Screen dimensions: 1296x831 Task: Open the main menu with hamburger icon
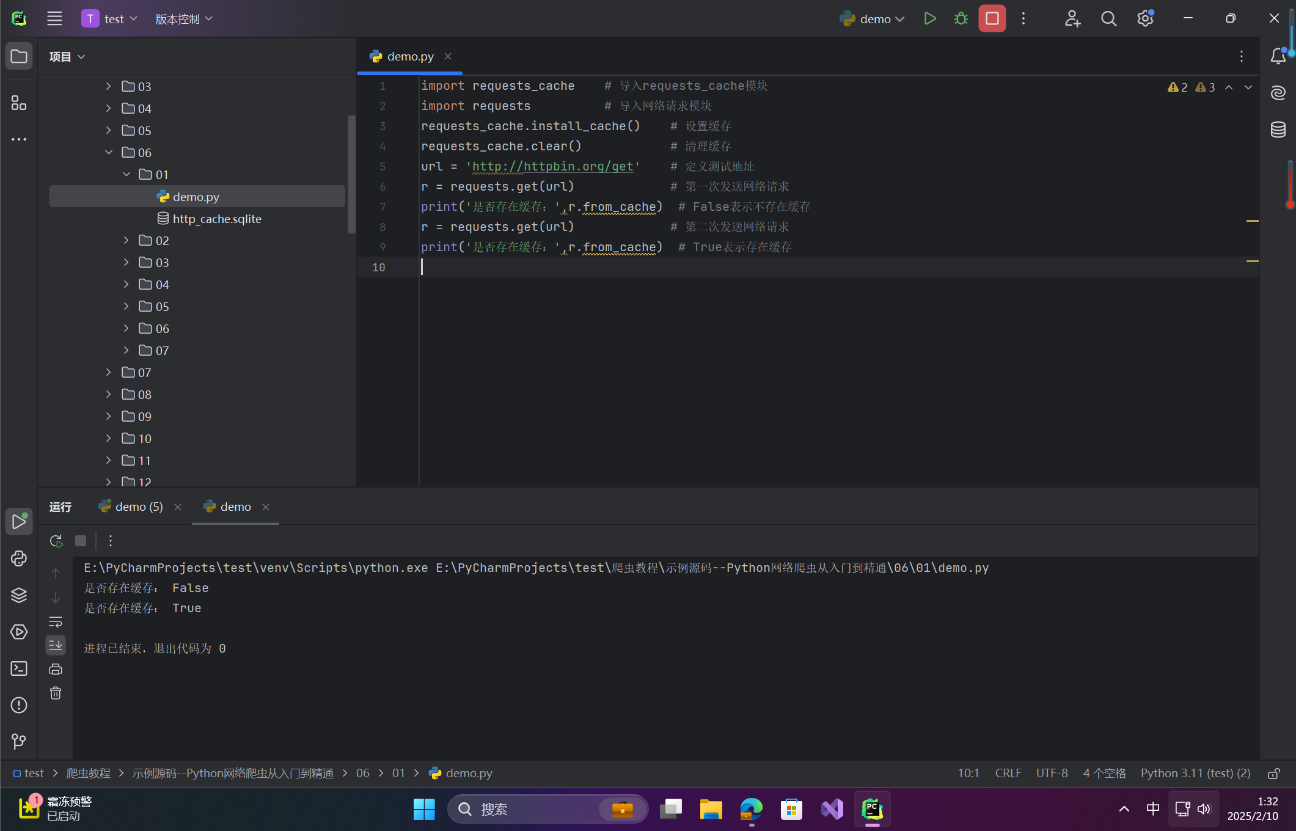[54, 18]
